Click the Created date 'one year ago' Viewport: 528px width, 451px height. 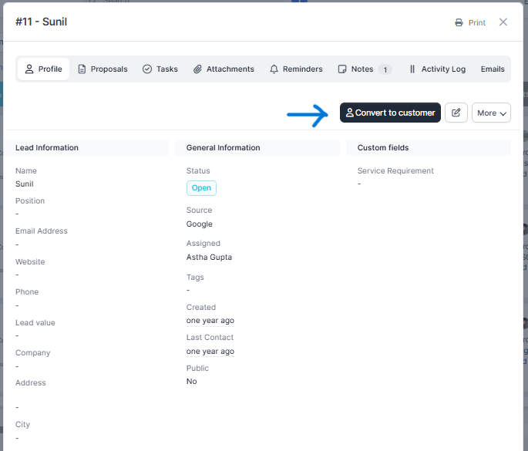coord(210,321)
